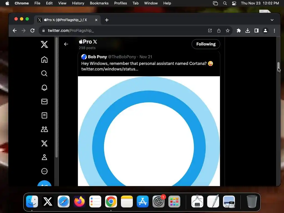Open the Nov 21 post timestamp
The width and height of the screenshot is (284, 213).
[146, 57]
